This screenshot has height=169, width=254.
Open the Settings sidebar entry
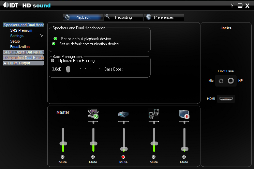[x=17, y=36]
